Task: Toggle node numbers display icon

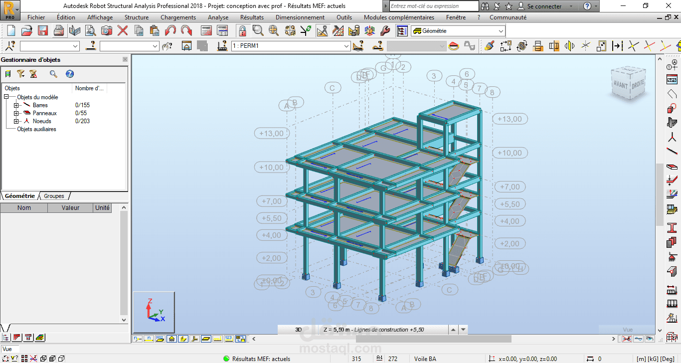Action: click(137, 339)
